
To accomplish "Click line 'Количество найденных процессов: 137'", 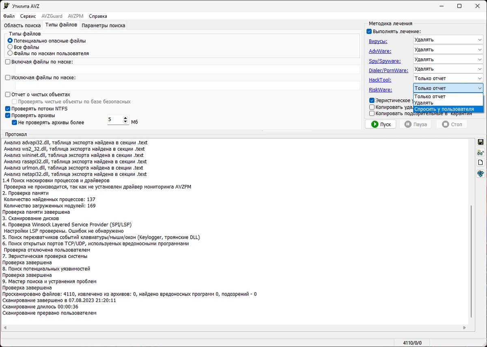I will pyautogui.click(x=50, y=199).
